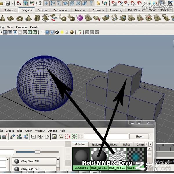Click the Extract icon with red arrow

pyautogui.click(x=54, y=18)
